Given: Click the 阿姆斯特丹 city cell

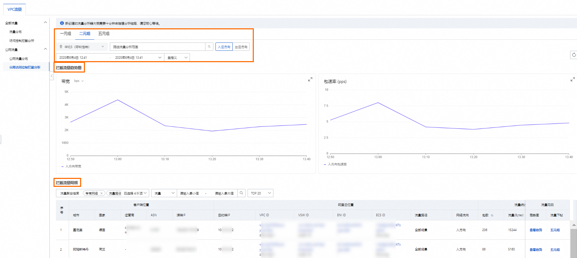Looking at the screenshot, I should click(80, 249).
